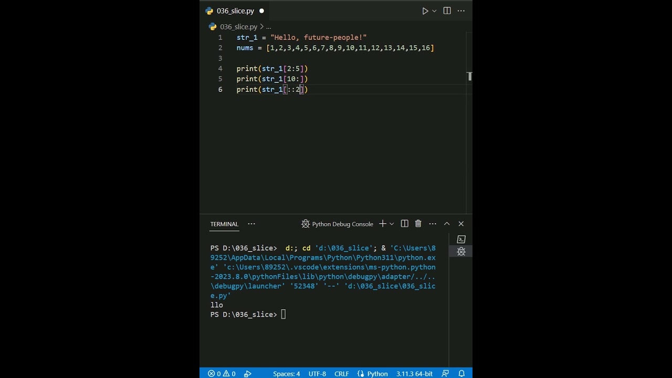Click the Python file icon in the breadcrumb
Screen dimensions: 672x378
pyautogui.click(x=213, y=27)
